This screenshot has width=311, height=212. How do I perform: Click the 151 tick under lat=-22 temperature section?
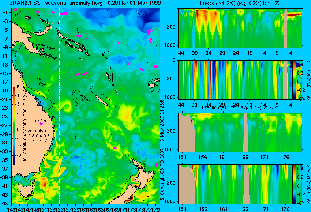tap(182, 157)
